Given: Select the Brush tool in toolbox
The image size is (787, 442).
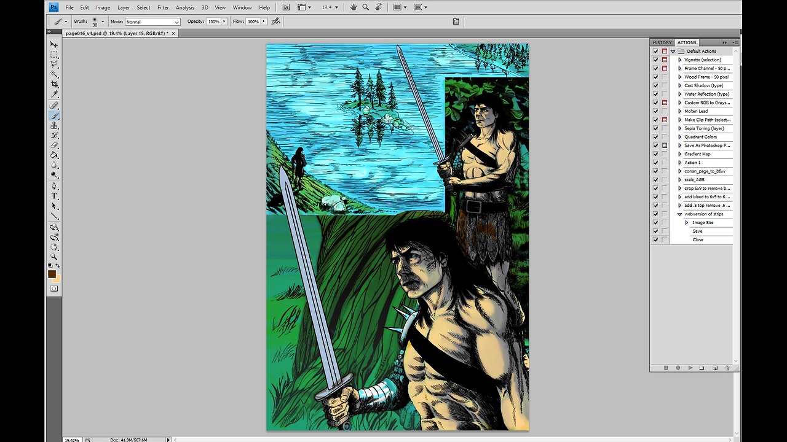Looking at the screenshot, I should point(54,115).
